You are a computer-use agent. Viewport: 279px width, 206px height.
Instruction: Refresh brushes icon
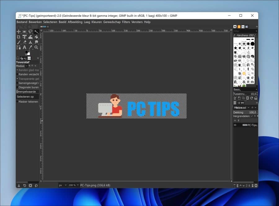251,98
